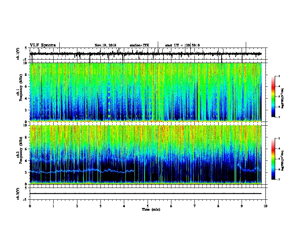299x231 pixels.
Task: Click tick label "1" on the time axis
Action: coord(53,206)
